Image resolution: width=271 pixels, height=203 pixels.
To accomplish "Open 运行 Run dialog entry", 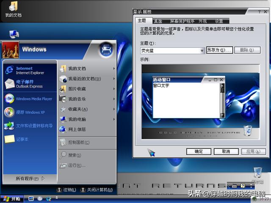I will pyautogui.click(x=87, y=165).
